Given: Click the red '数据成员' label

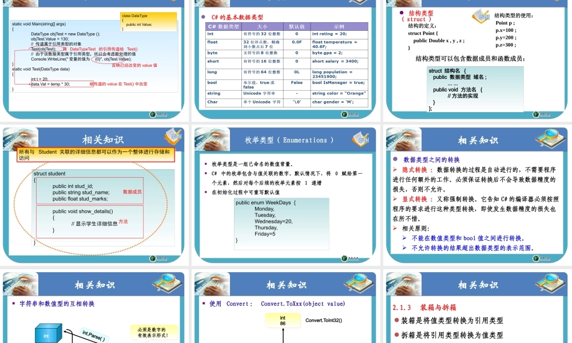Looking at the screenshot, I should coord(132,192).
